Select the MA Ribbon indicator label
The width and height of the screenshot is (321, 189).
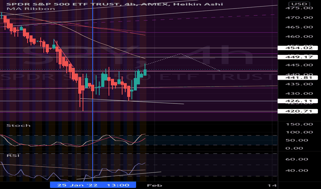[31, 9]
